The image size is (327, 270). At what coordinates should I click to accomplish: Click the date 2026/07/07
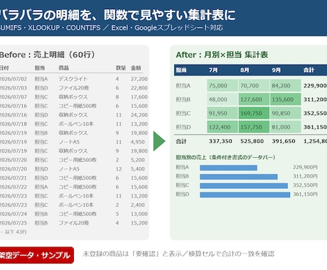(14, 97)
